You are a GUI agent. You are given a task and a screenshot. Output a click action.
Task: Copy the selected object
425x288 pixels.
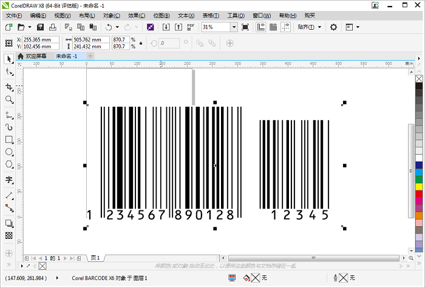[81, 27]
